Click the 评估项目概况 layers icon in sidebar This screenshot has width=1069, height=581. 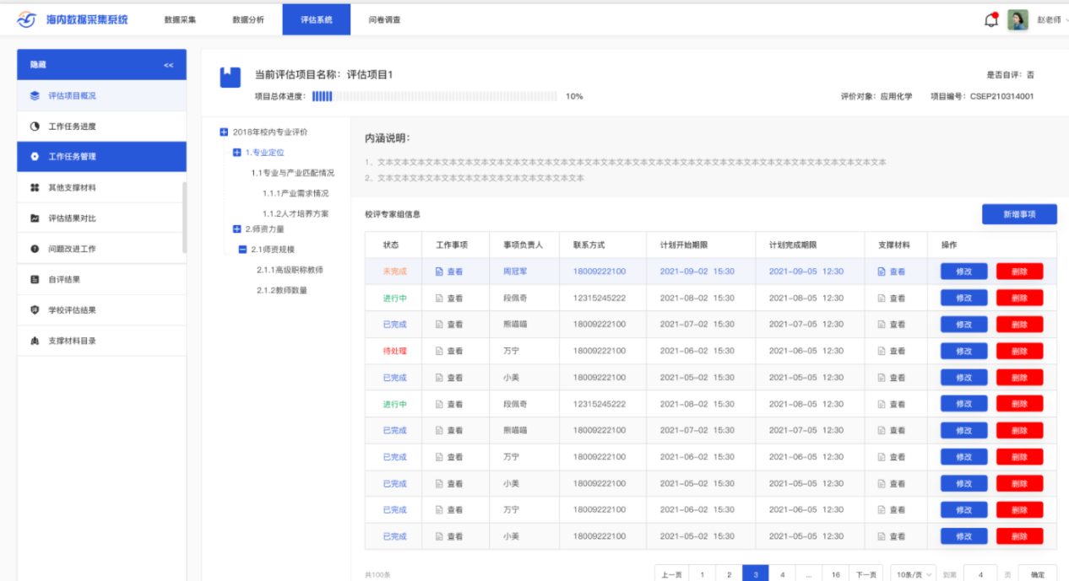[35, 96]
